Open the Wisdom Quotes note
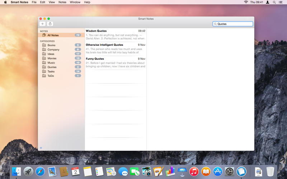Image resolution: width=287 pixels, height=179 pixels. pyautogui.click(x=116, y=34)
